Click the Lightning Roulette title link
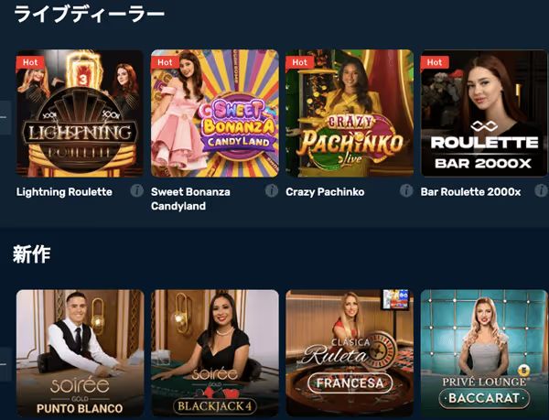Viewport: 549px width, 420px height. (64, 192)
